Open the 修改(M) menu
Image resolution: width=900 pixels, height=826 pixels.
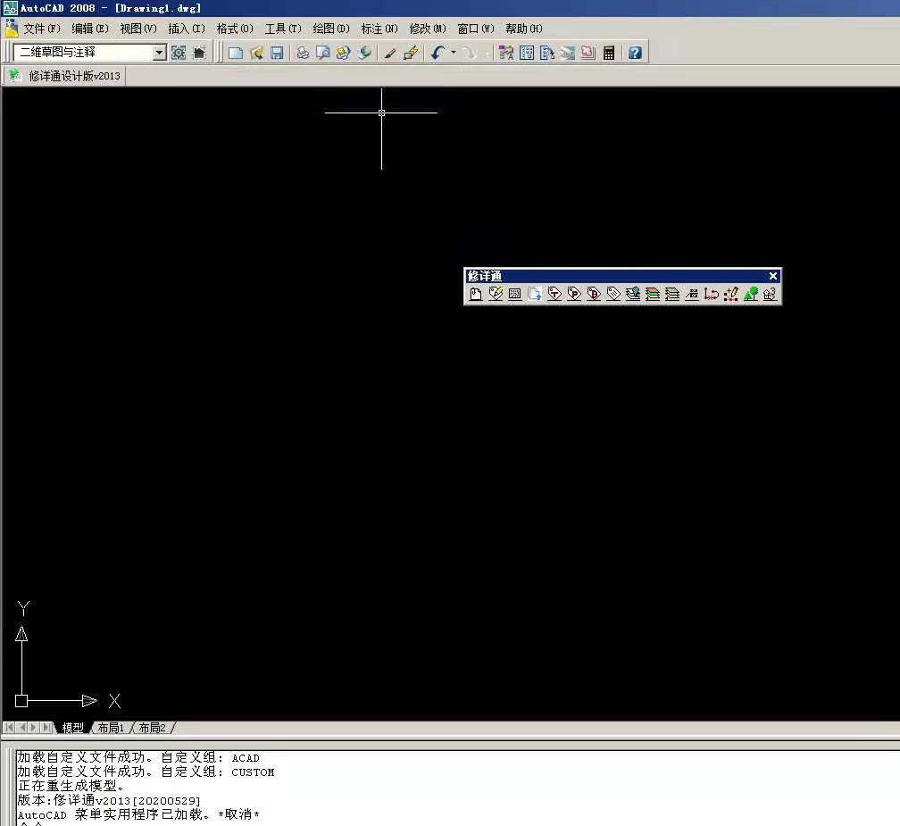427,29
